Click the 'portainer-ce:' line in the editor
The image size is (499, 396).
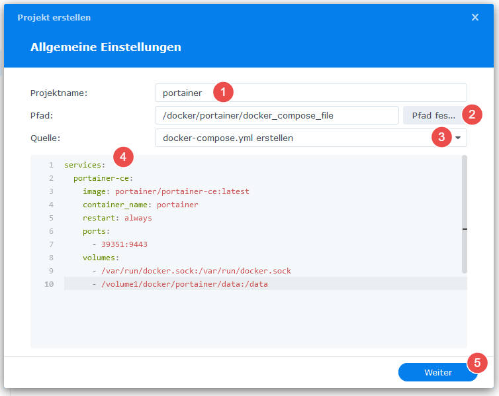(103, 178)
